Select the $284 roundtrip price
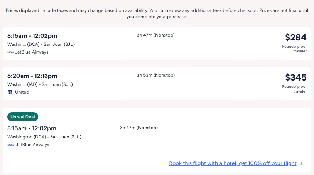The height and width of the screenshot is (175, 314). pyautogui.click(x=295, y=37)
